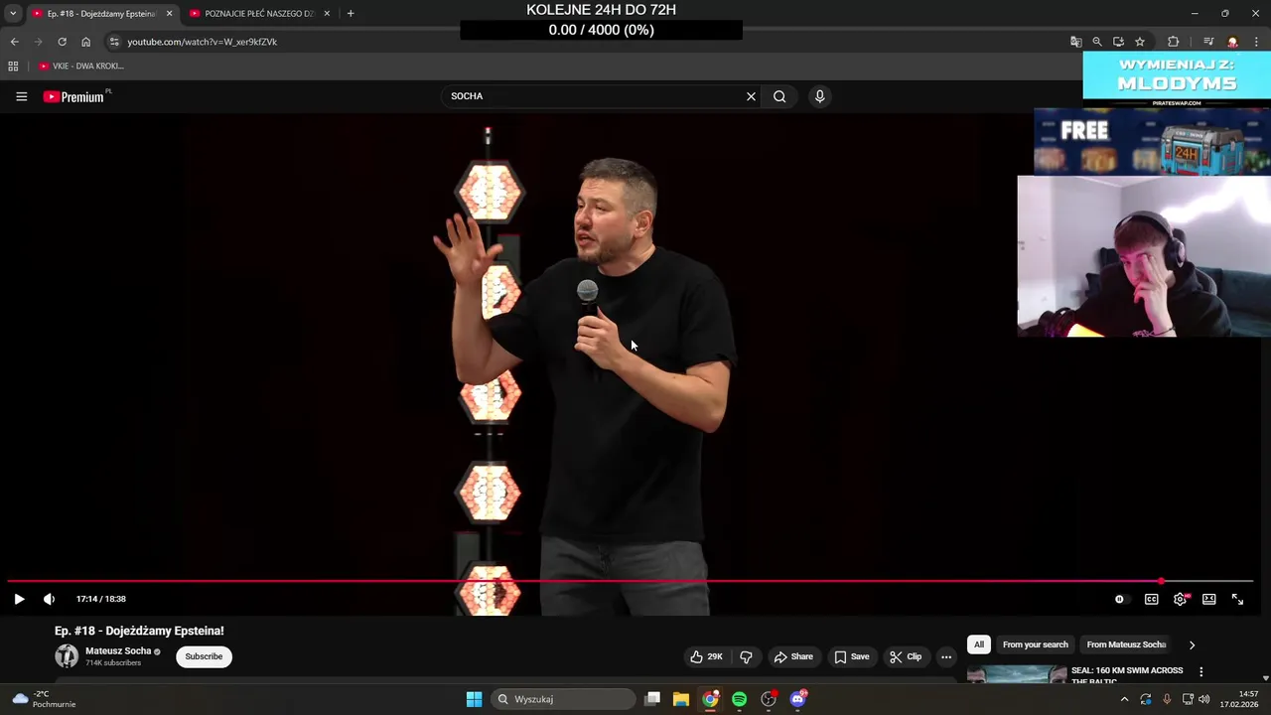Screen dimensions: 1271x715
Task: Open zoom level magnifier in address bar
Action: click(1097, 42)
